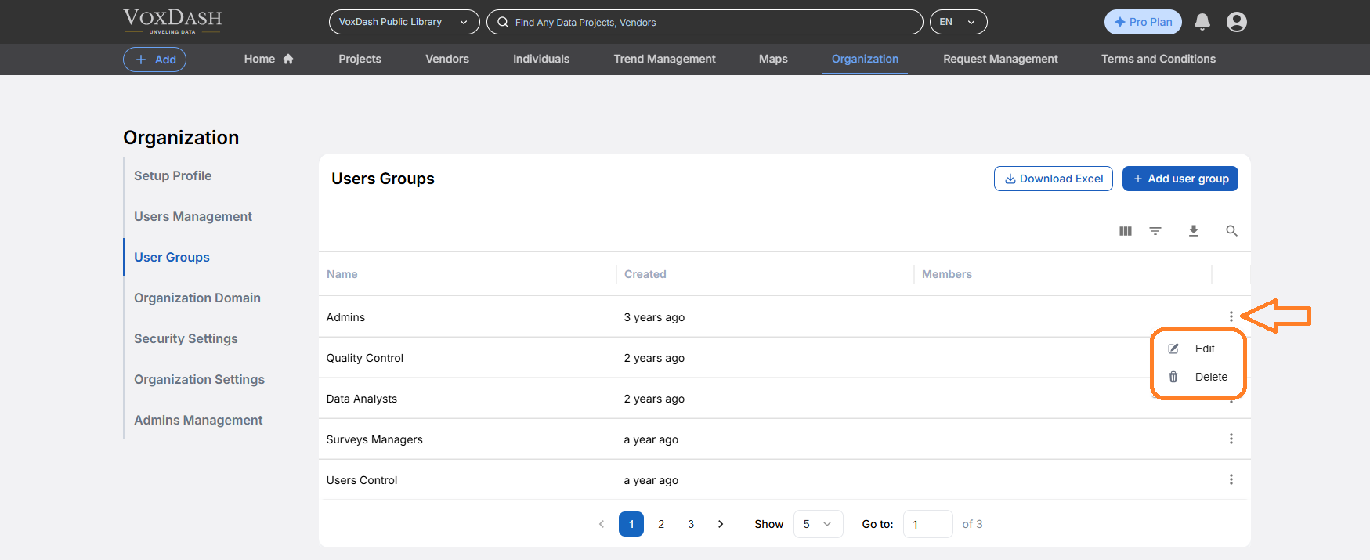Click the '3 years ago' created cell
Image resolution: width=1370 pixels, height=560 pixels.
(654, 317)
